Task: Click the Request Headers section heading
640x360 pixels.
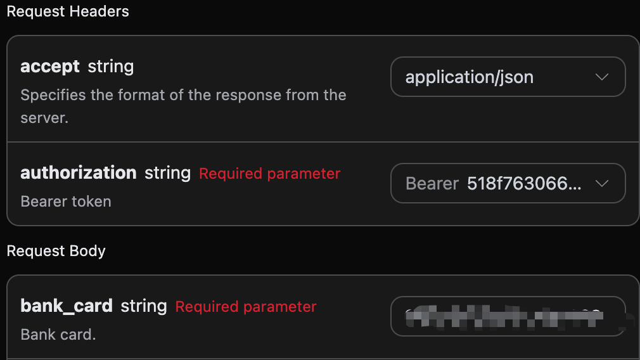Action: click(x=68, y=11)
